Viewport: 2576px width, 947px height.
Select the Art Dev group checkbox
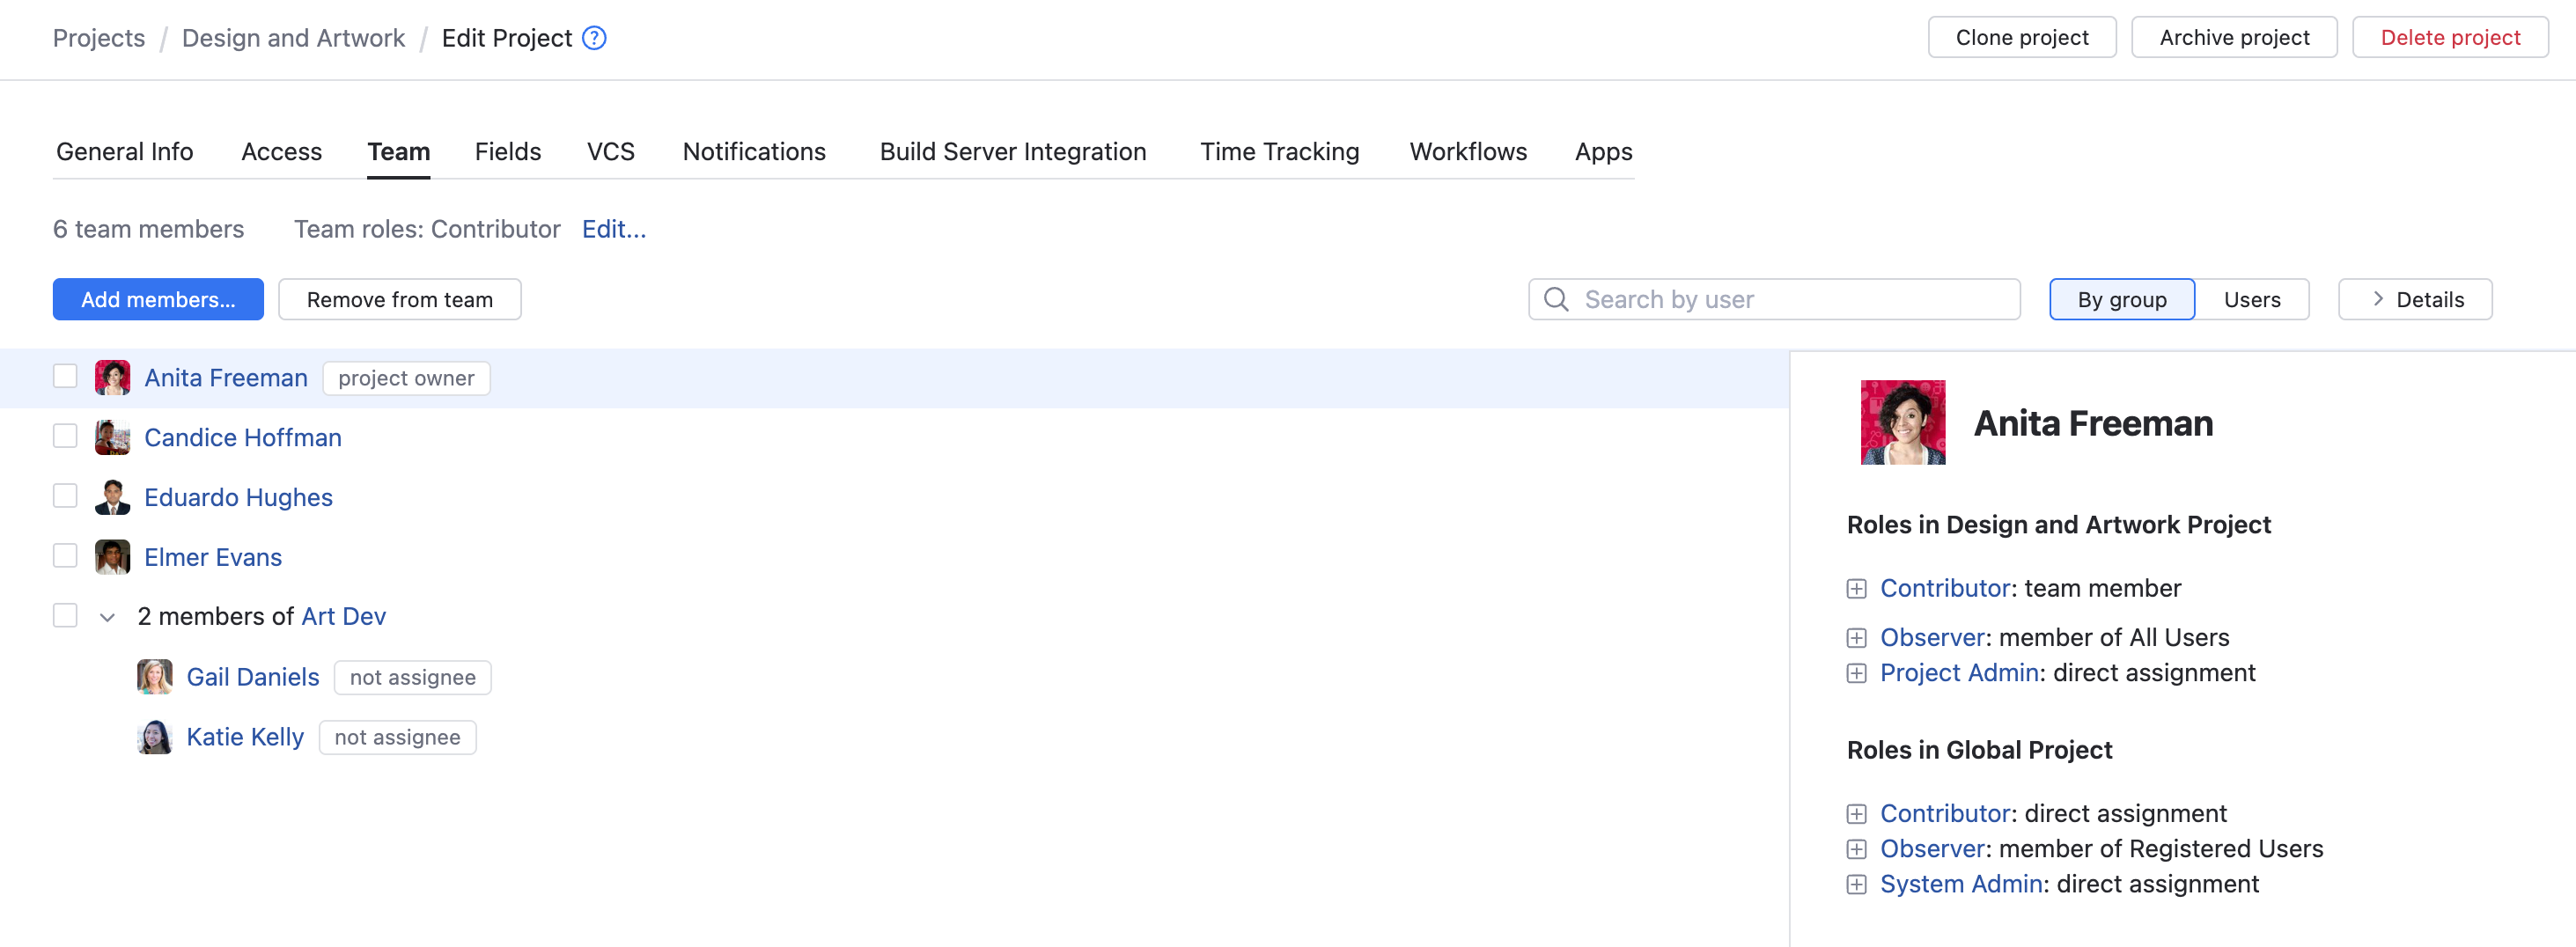pos(65,615)
